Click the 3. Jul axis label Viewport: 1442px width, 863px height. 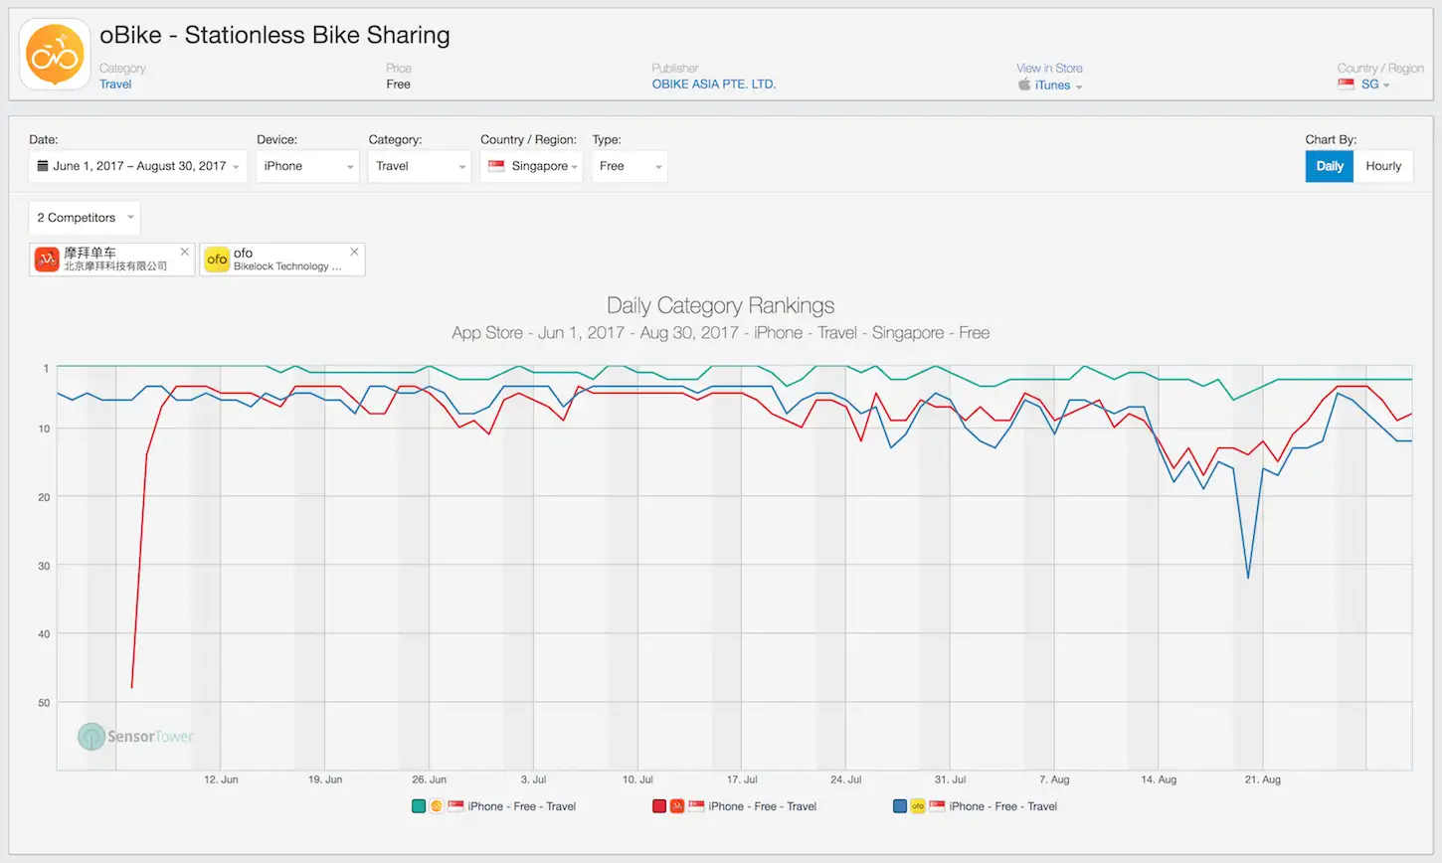coord(533,779)
